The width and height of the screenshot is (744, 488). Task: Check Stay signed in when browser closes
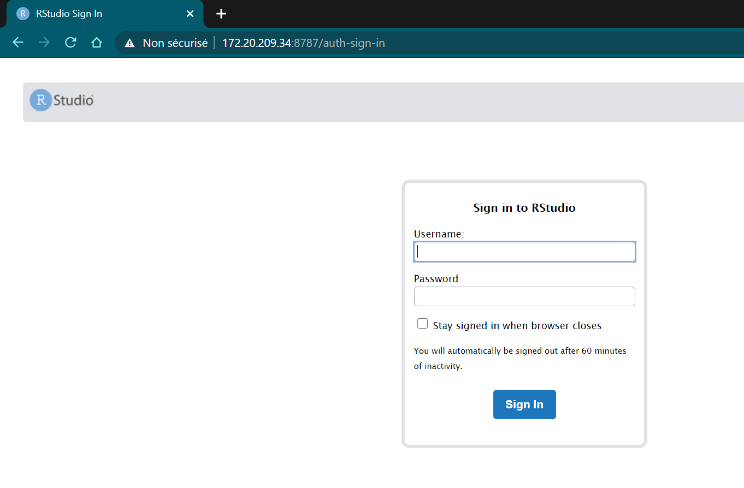(422, 324)
